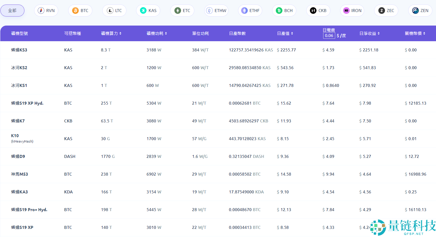This screenshot has height=237, width=436.
Task: Click the electricity price 0.06 input field
Action: click(x=329, y=35)
